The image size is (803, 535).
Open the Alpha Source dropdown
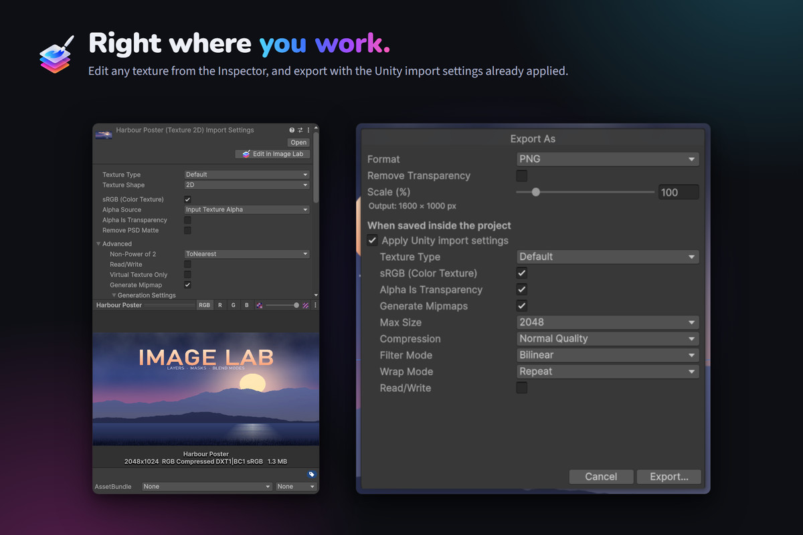tap(246, 209)
